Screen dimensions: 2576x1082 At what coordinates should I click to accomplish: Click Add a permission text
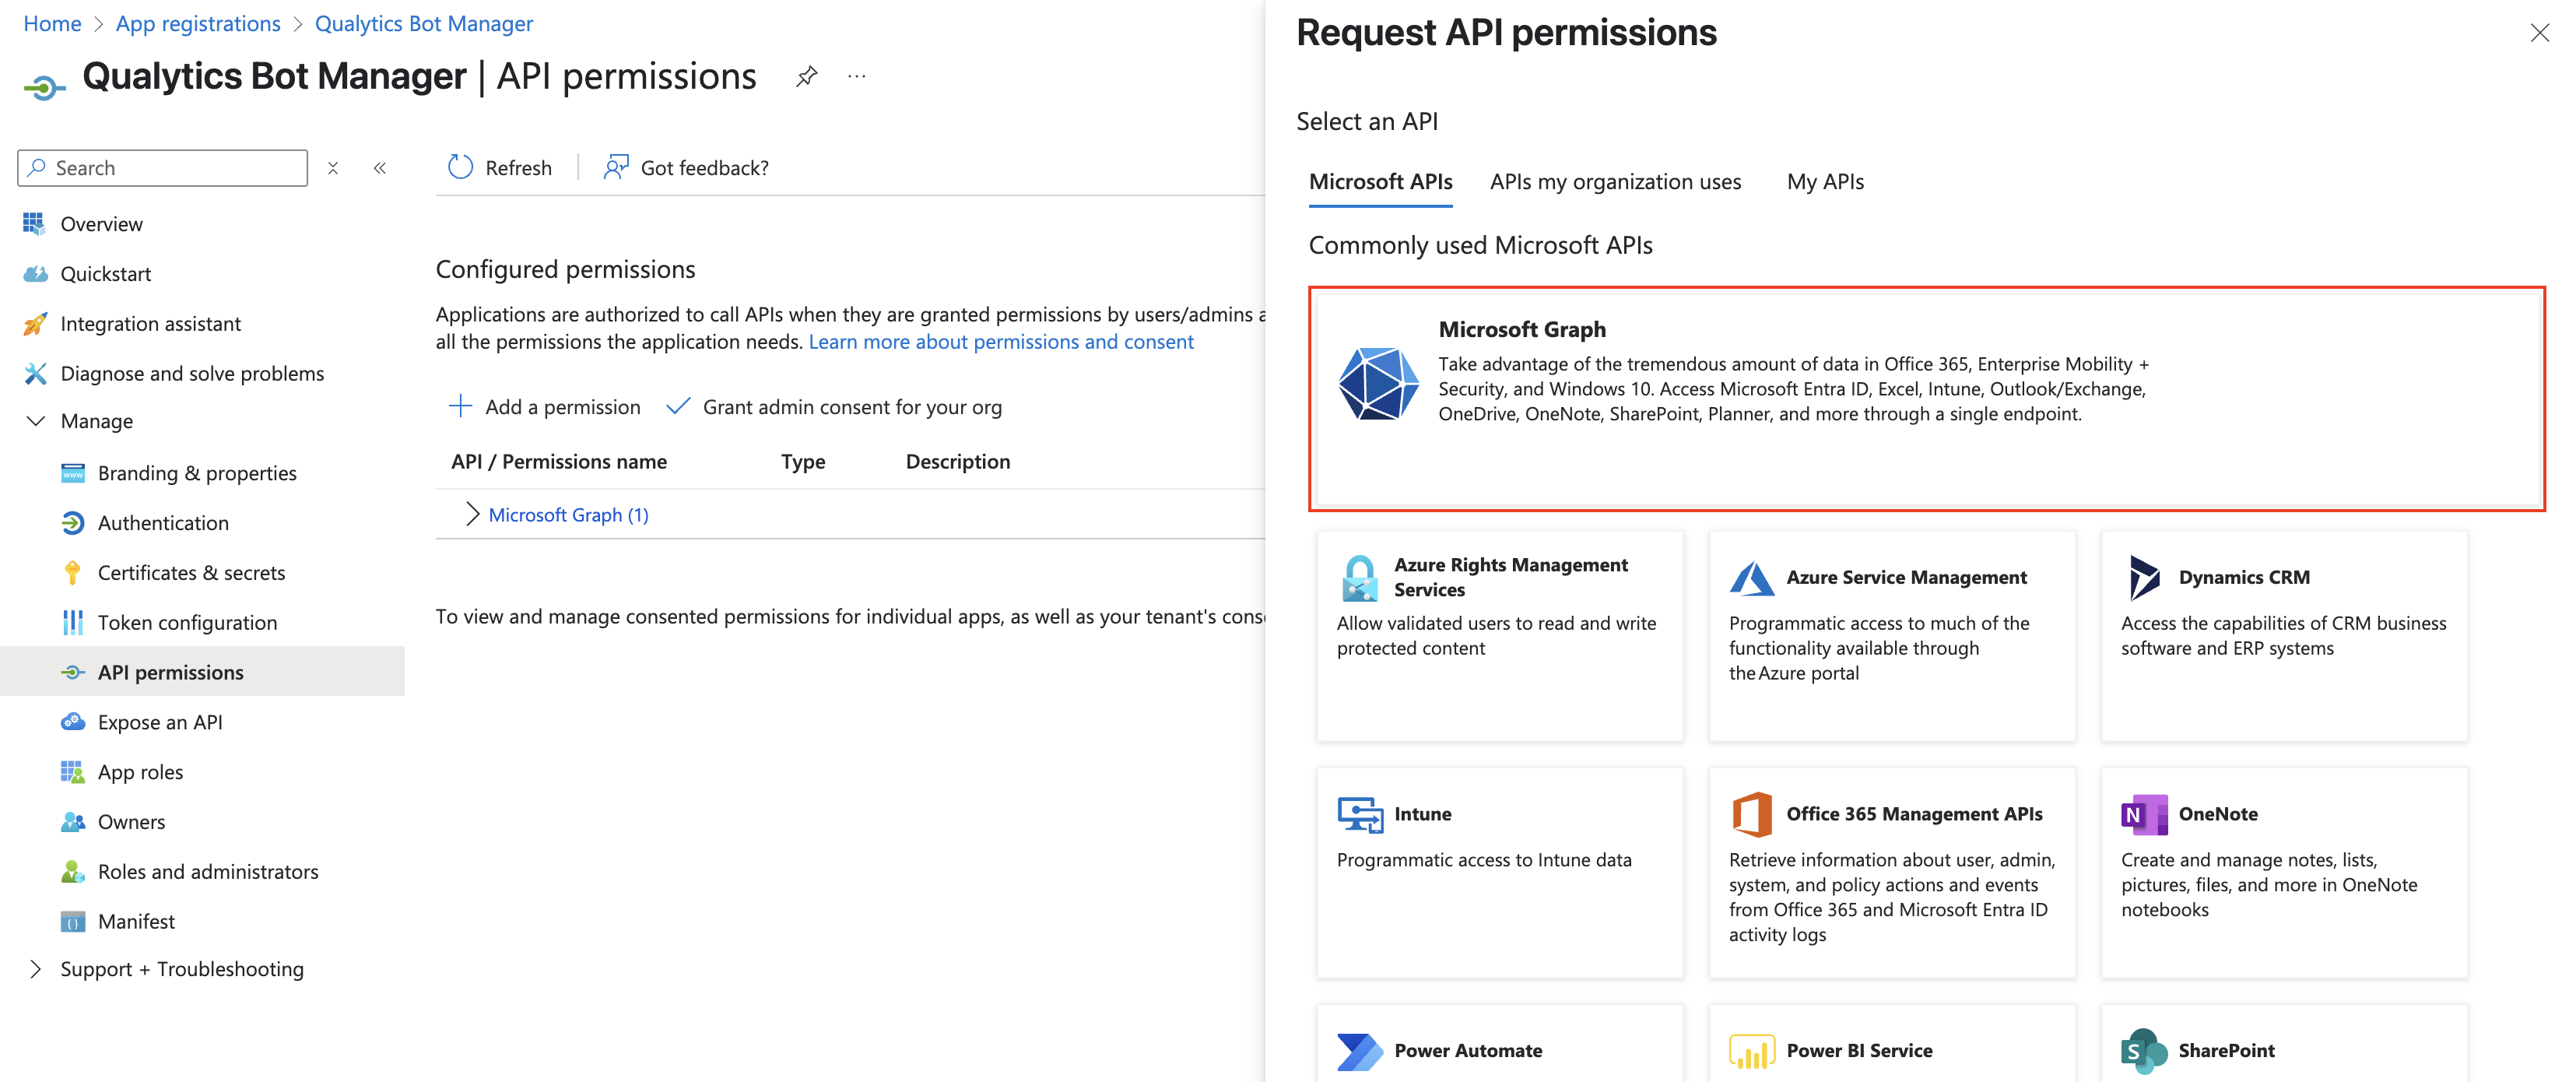pos(563,407)
